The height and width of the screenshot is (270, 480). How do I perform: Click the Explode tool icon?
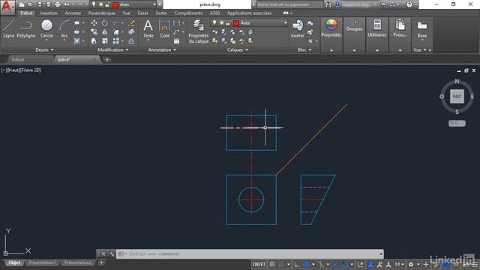(x=131, y=31)
